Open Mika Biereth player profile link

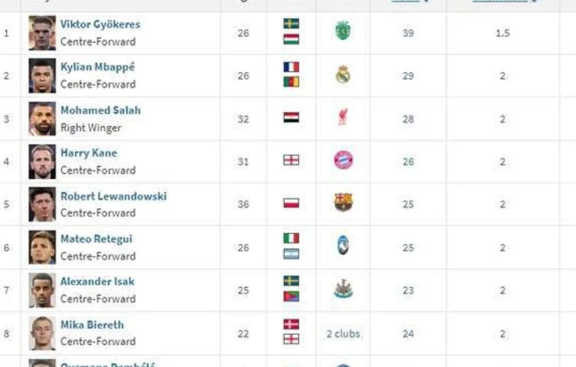pyautogui.click(x=92, y=325)
